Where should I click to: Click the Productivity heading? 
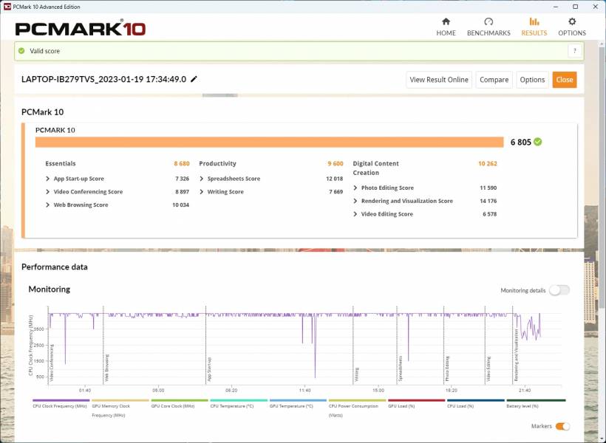pyautogui.click(x=217, y=163)
